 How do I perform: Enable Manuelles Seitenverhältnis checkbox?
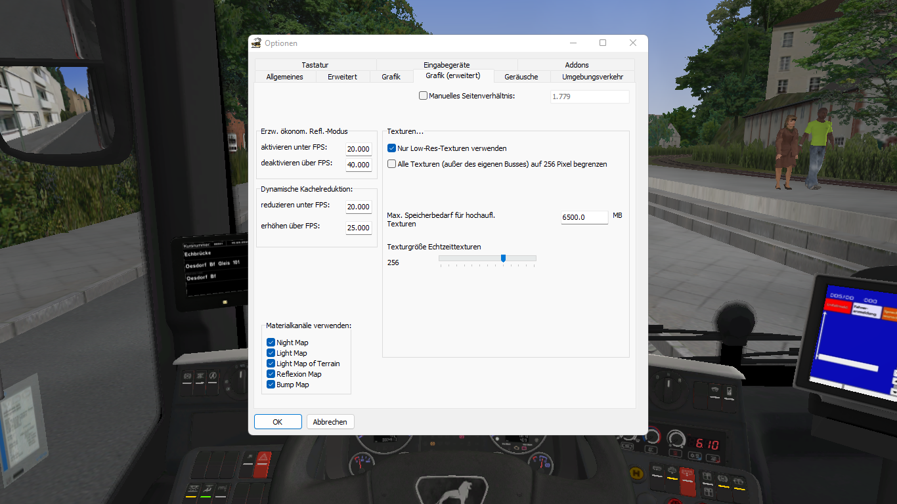[423, 96]
